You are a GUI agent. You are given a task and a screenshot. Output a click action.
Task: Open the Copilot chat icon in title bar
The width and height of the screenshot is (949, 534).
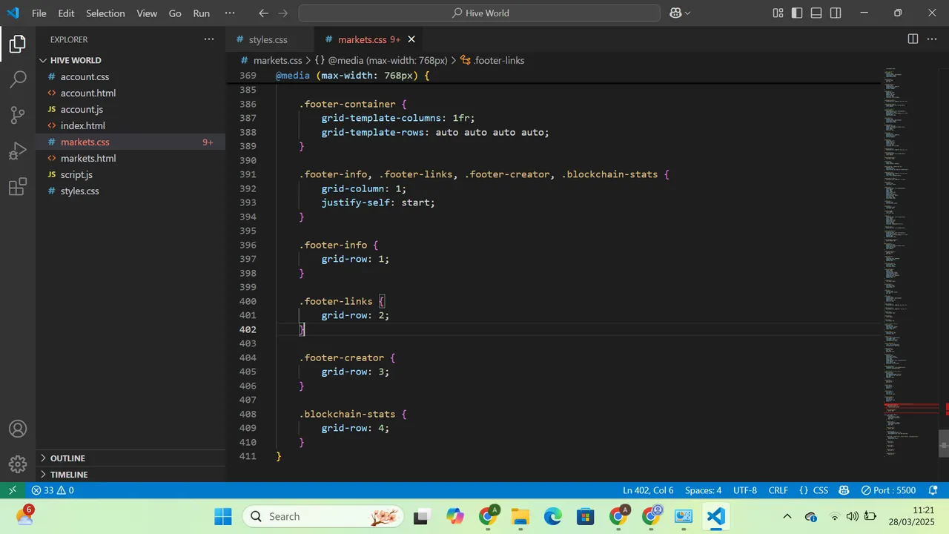pyautogui.click(x=675, y=13)
